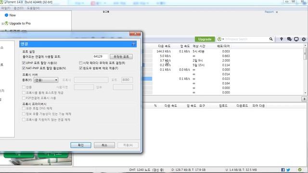The height and width of the screenshot is (173, 308).
Task: Open the proxy 종류 (없음) dropdown
Action: (46, 80)
